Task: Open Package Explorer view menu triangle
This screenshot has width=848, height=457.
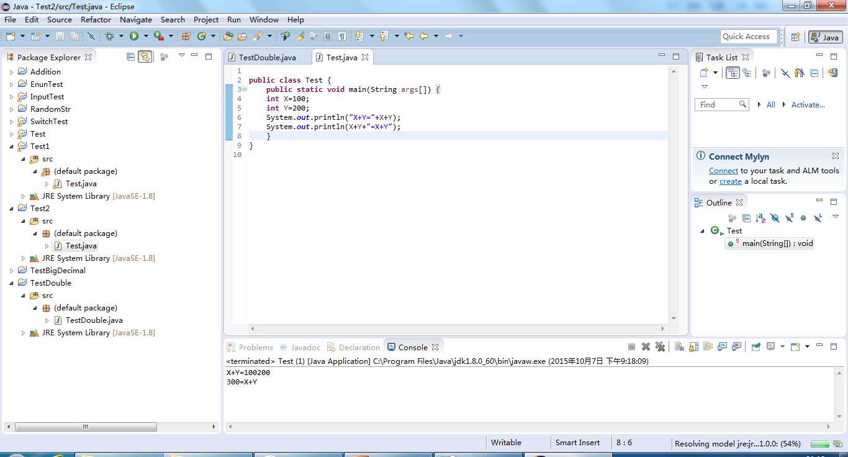Action: click(x=181, y=55)
